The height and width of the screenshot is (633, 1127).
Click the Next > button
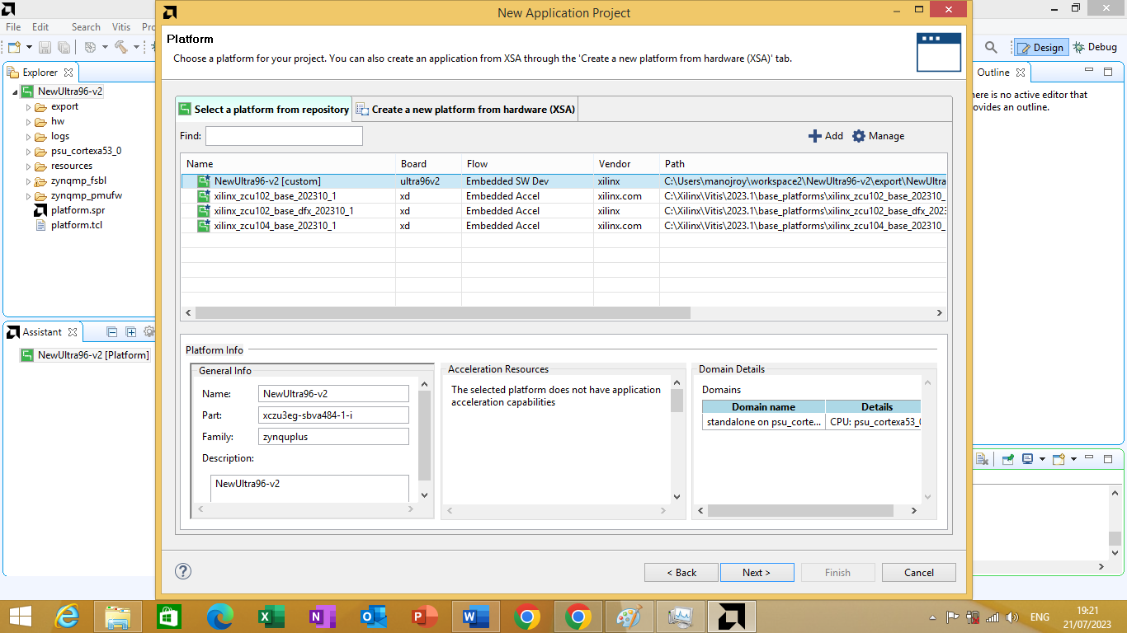pos(757,572)
